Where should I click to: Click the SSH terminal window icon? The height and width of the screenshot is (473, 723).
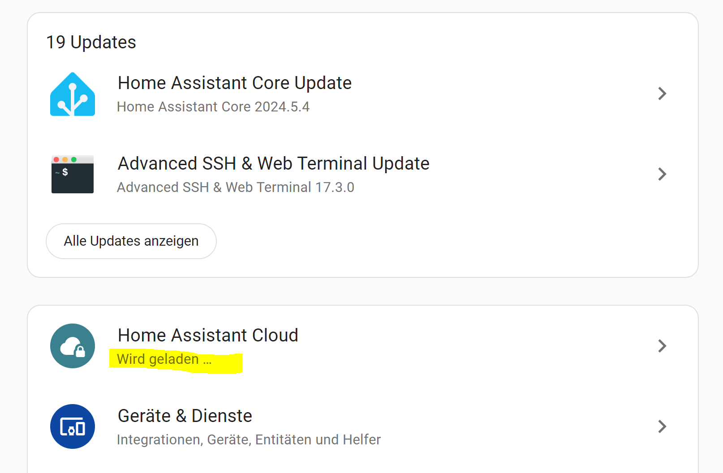tap(73, 175)
